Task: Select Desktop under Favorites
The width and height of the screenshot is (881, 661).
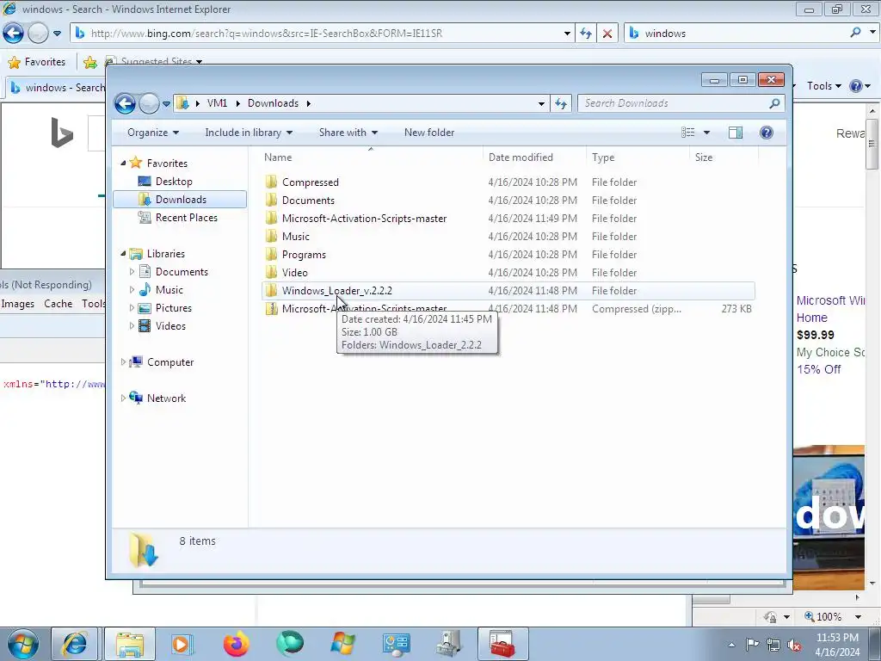Action: coord(174,182)
